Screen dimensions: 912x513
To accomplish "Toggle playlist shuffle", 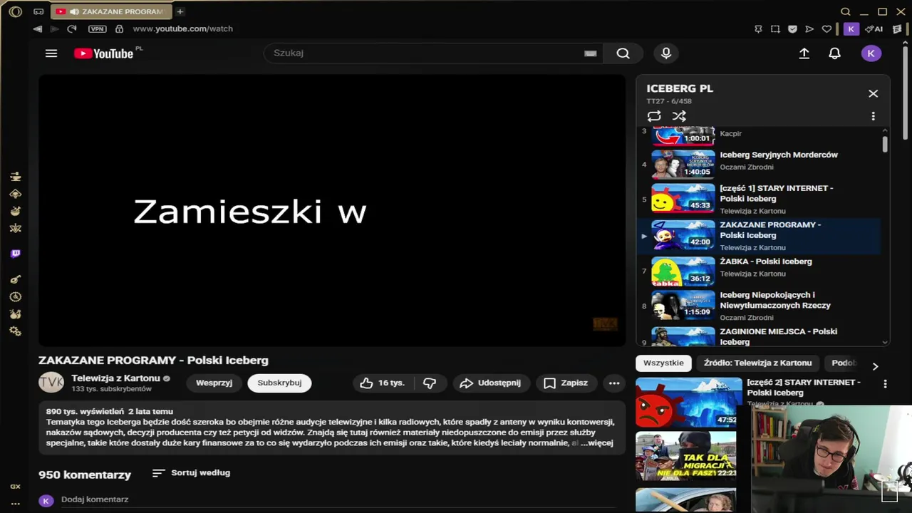I will pyautogui.click(x=679, y=116).
